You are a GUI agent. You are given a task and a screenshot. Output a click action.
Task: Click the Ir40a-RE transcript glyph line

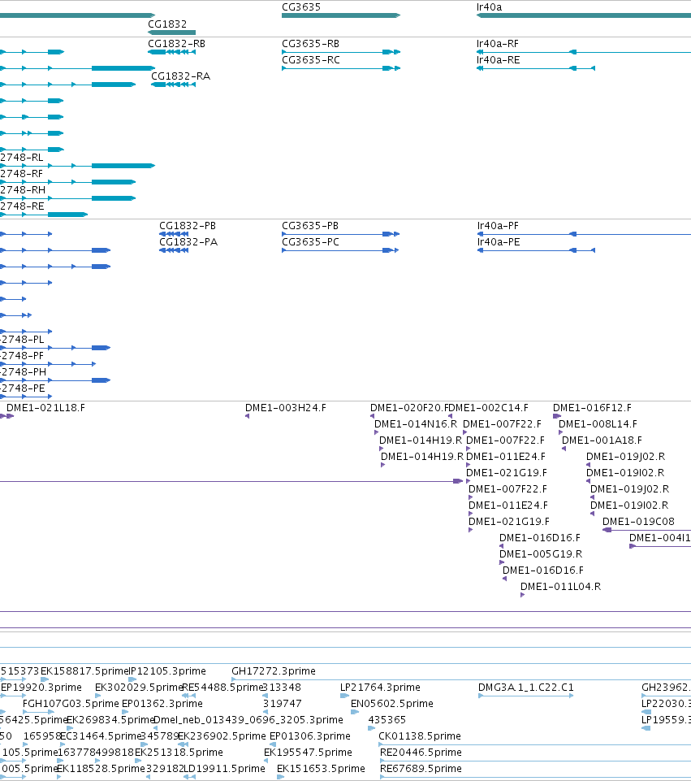(536, 68)
